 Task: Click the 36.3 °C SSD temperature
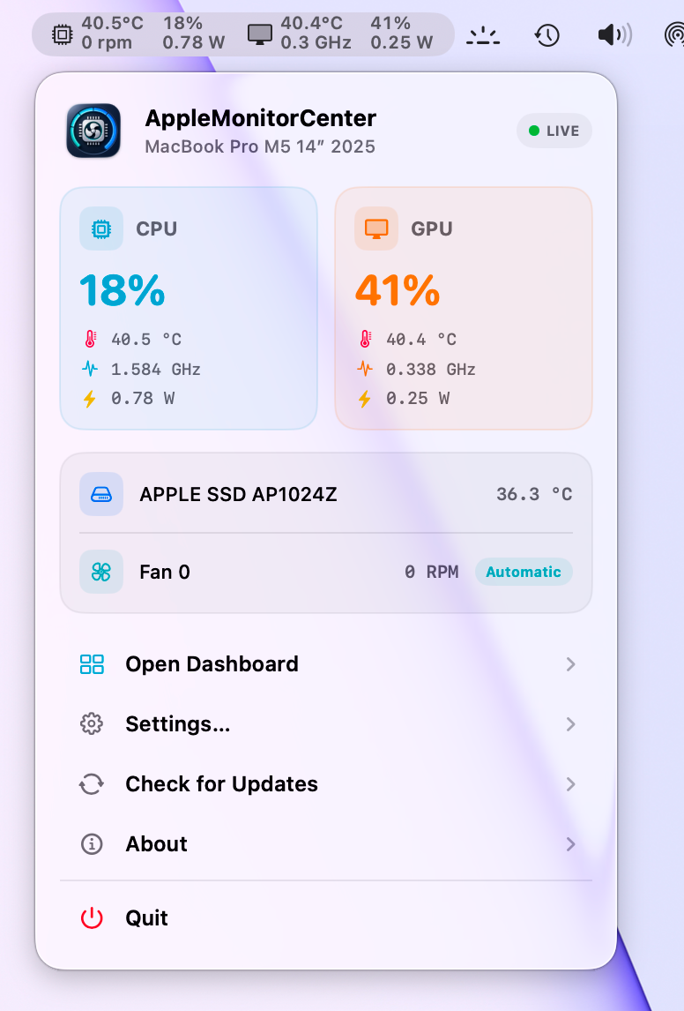point(534,494)
